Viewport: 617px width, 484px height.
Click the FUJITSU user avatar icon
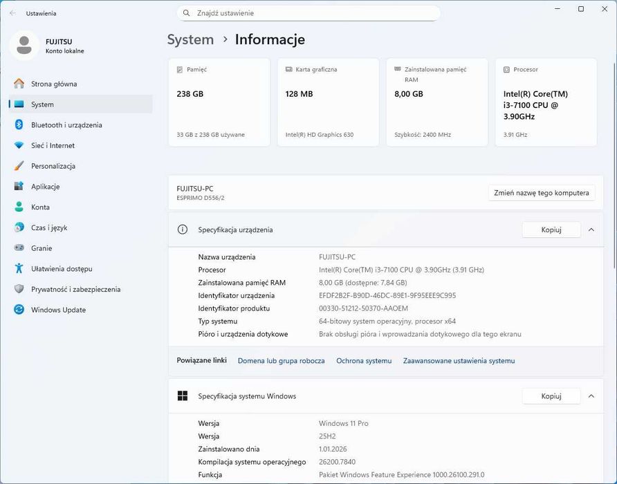(x=24, y=45)
